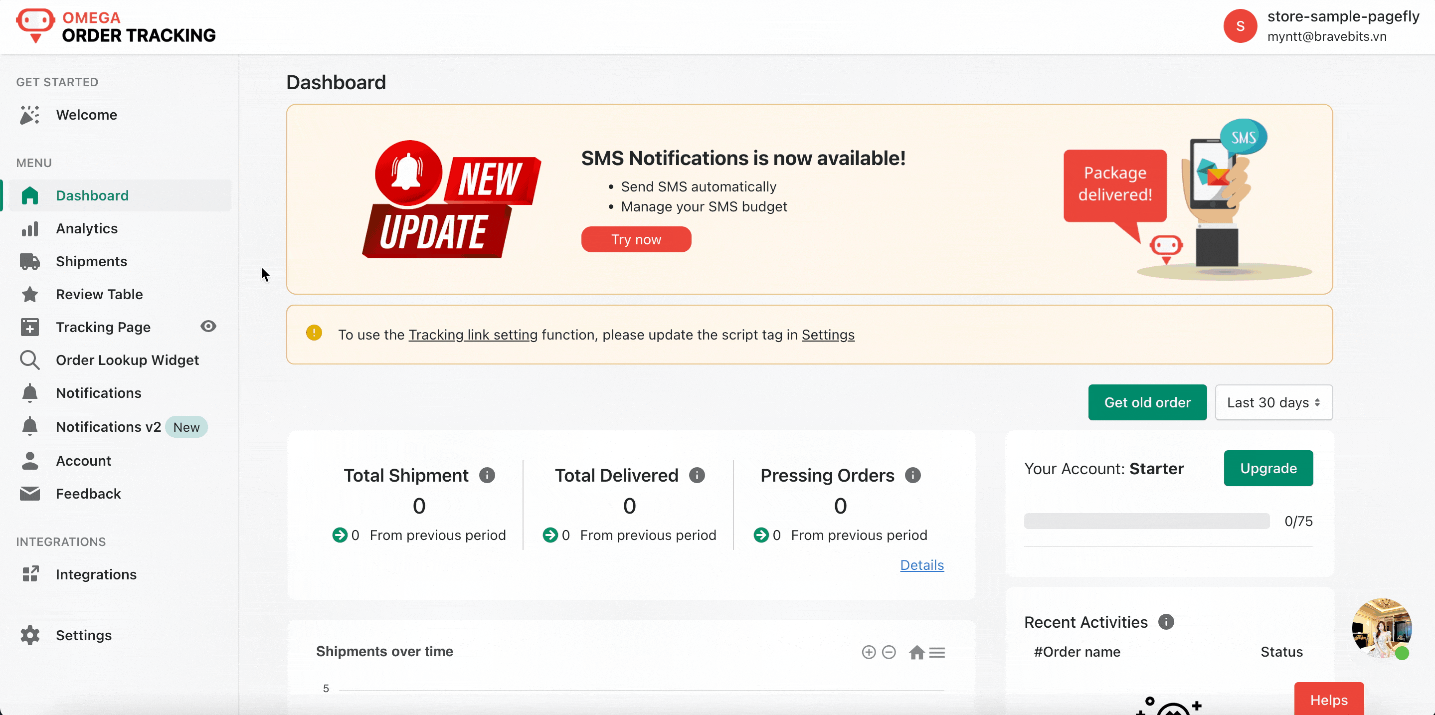Click the Pressing Orders info icon

pos(912,475)
